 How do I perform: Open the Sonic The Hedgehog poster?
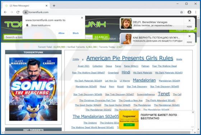coord(33,89)
